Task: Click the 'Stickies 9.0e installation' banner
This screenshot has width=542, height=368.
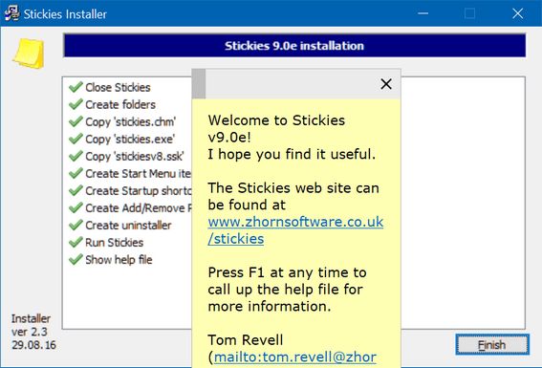Action: pos(294,46)
